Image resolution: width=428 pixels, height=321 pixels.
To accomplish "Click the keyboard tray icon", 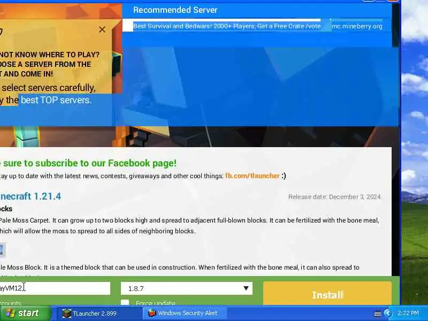I will click(x=378, y=314).
